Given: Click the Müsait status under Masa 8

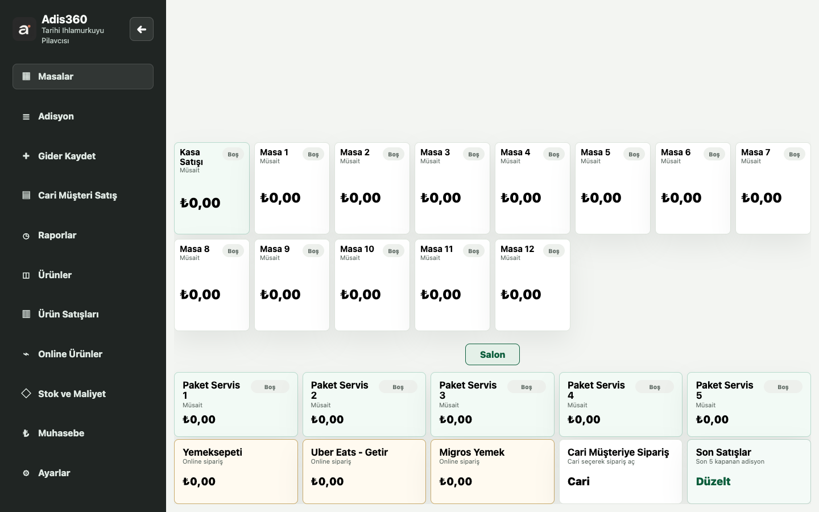Looking at the screenshot, I should pyautogui.click(x=189, y=258).
